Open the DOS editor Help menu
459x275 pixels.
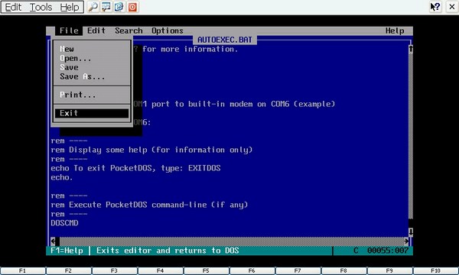pyautogui.click(x=395, y=31)
